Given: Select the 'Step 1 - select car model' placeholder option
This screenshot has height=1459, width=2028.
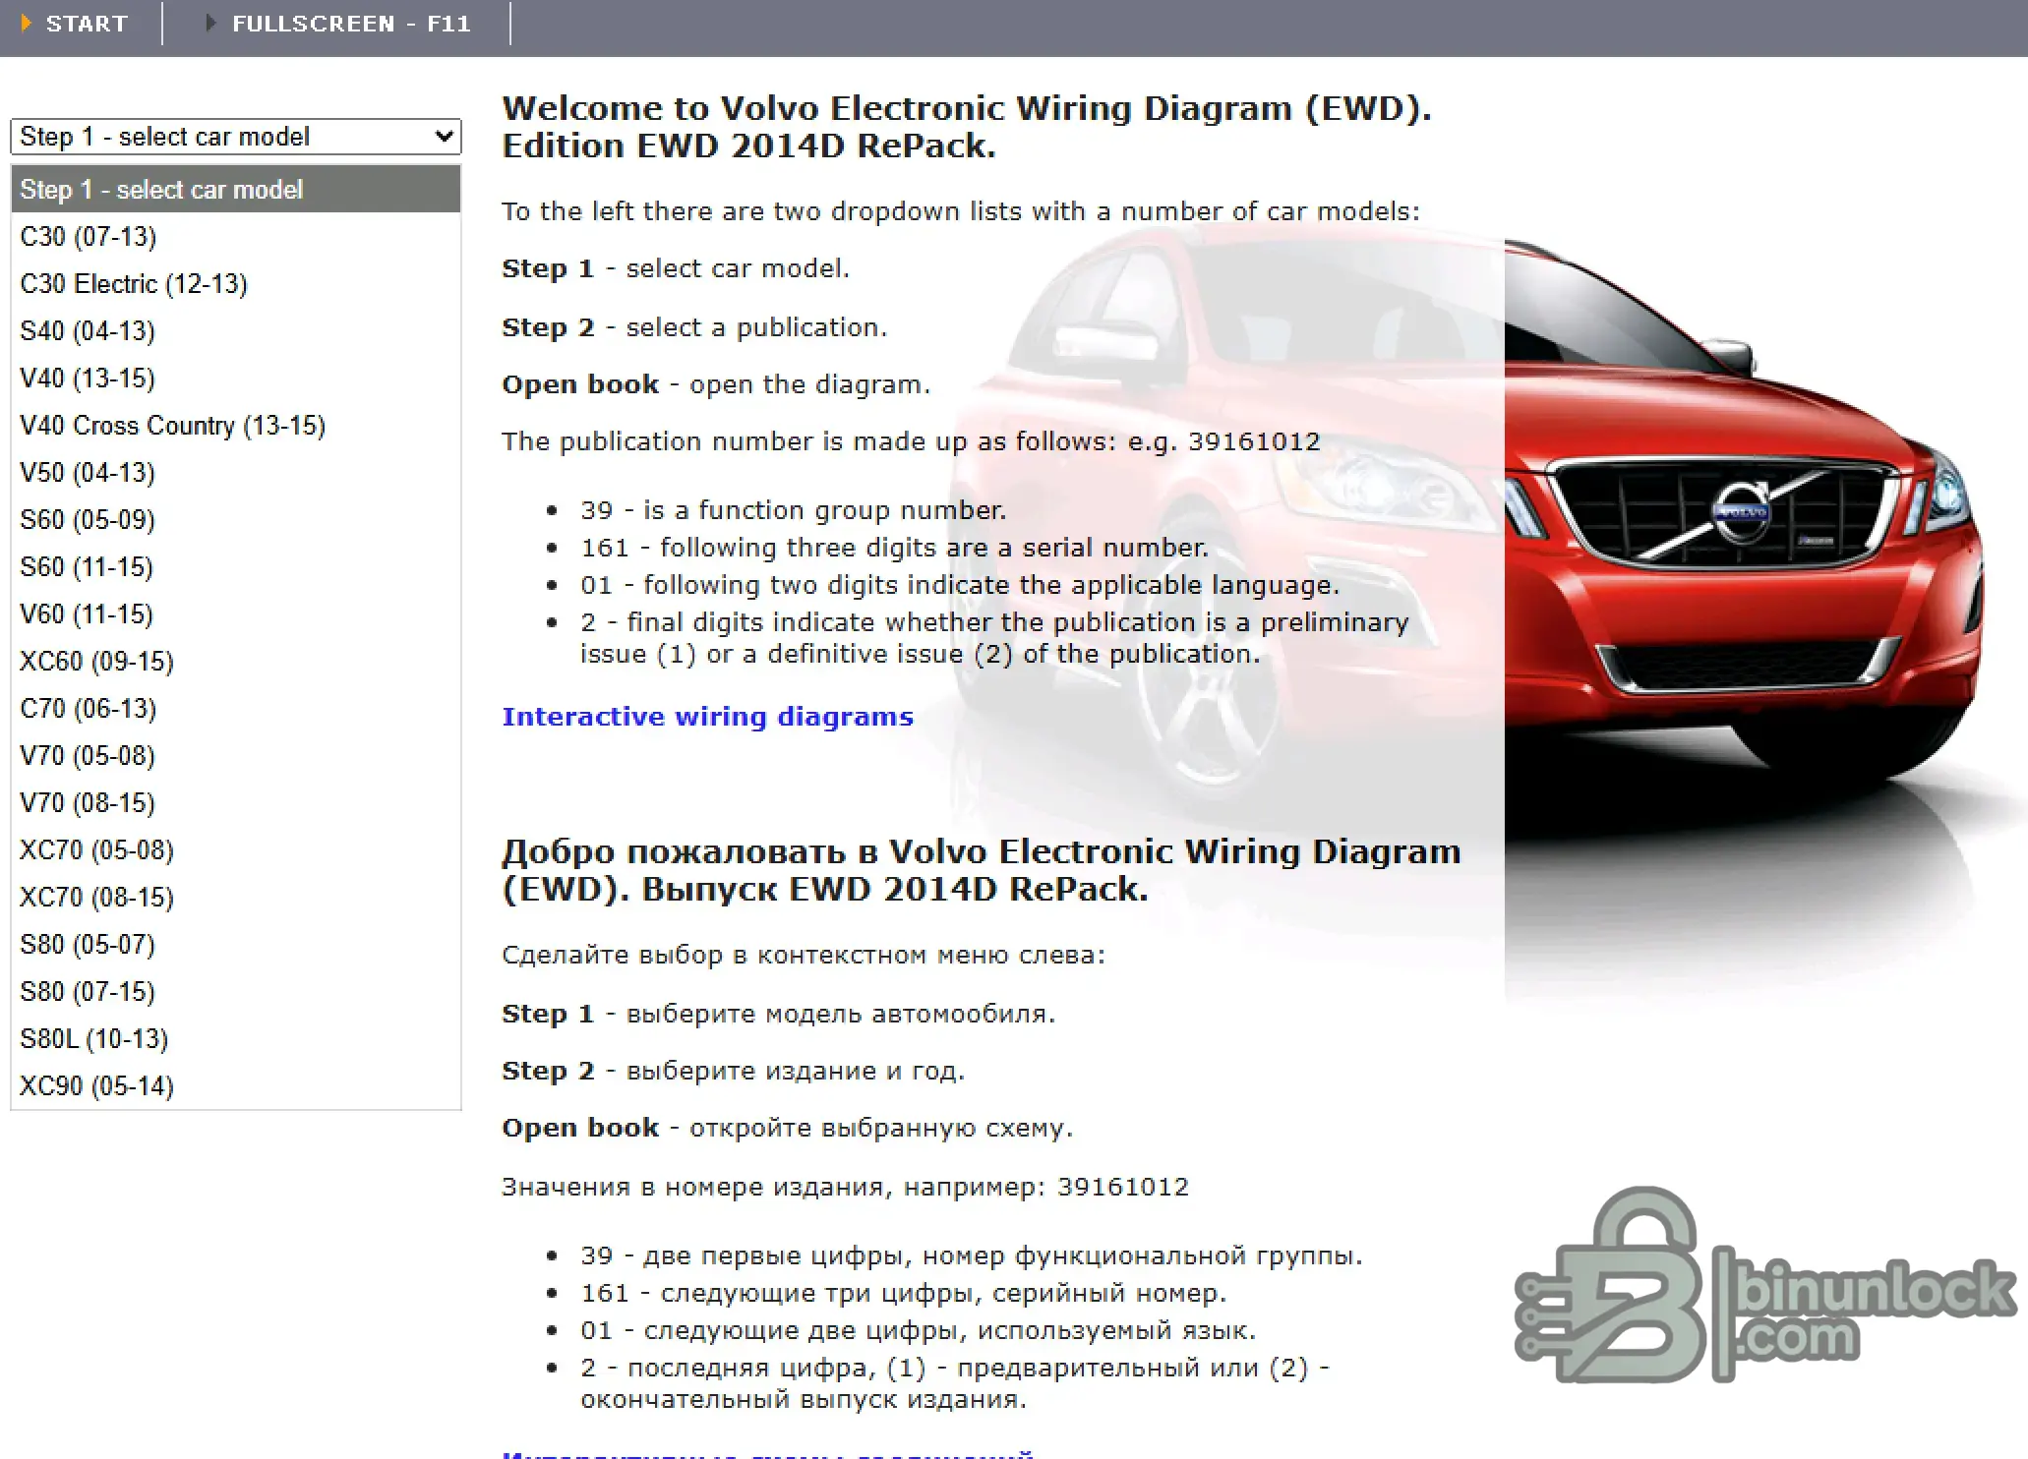Looking at the screenshot, I should (236, 189).
